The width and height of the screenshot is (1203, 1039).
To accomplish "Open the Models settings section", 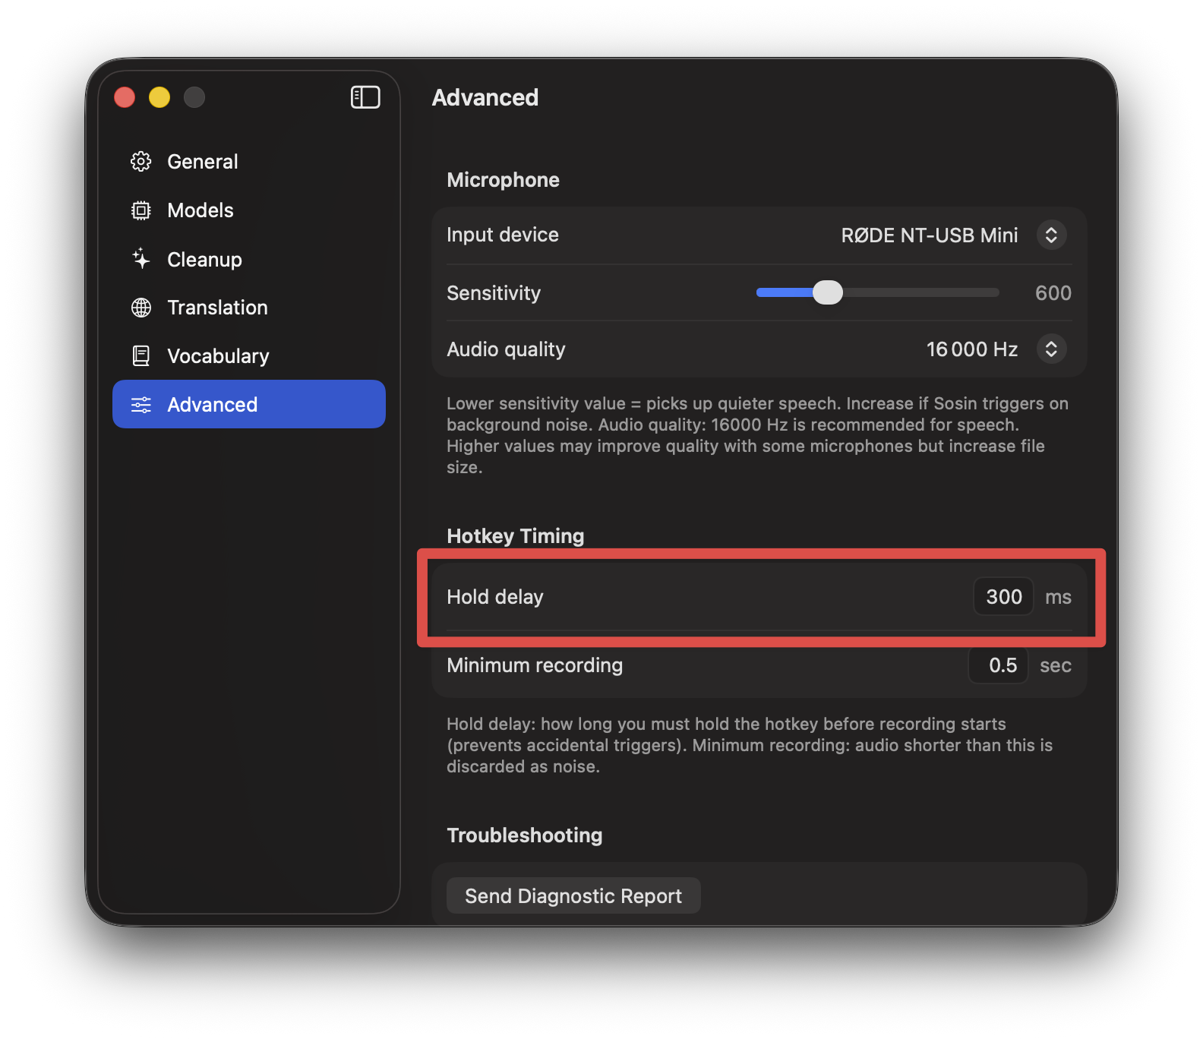I will 200,210.
